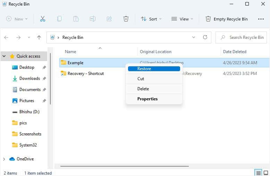
Task: Open the Sort dropdown menu
Action: [x=151, y=19]
